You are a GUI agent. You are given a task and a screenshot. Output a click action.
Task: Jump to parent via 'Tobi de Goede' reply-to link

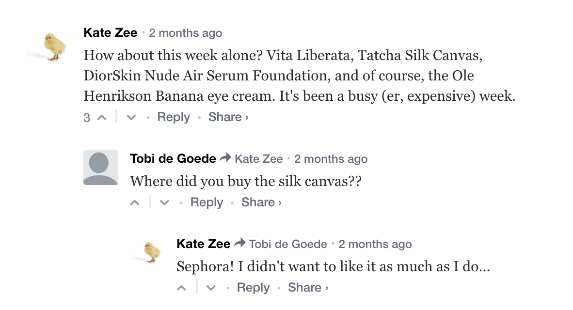point(288,244)
